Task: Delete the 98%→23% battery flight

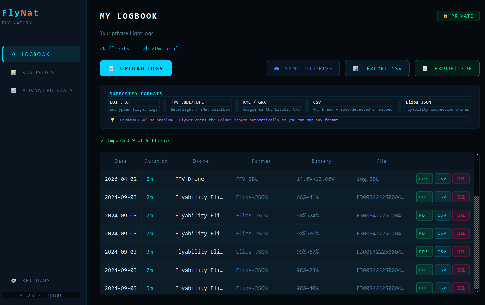Action: 461,270
